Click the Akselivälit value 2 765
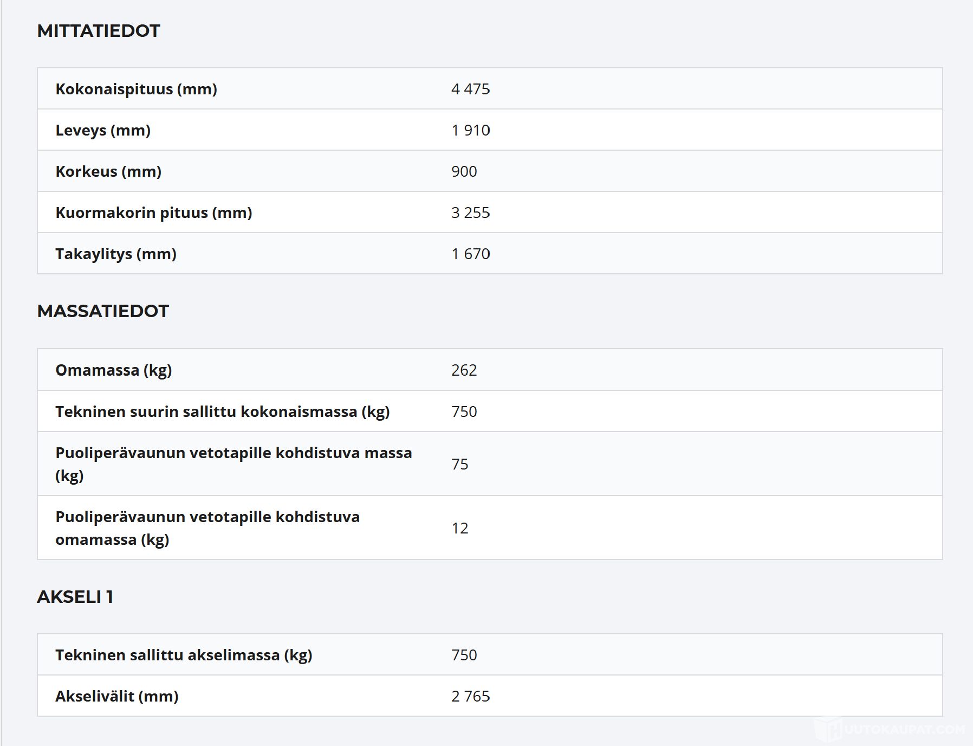 (470, 696)
